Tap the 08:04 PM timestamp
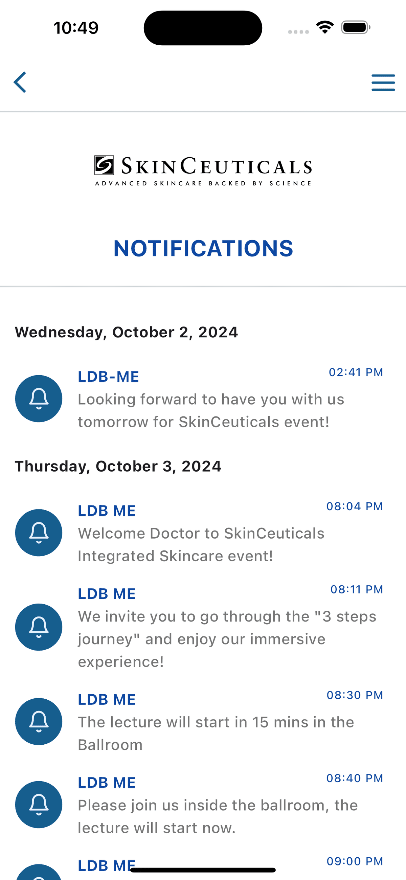The image size is (406, 880). coord(354,506)
